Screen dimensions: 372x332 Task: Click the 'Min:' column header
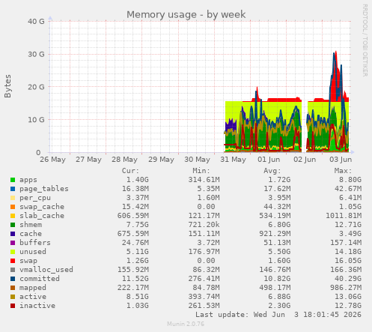coord(201,171)
